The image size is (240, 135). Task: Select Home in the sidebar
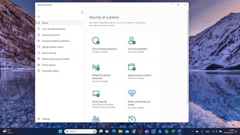pyautogui.click(x=59, y=23)
